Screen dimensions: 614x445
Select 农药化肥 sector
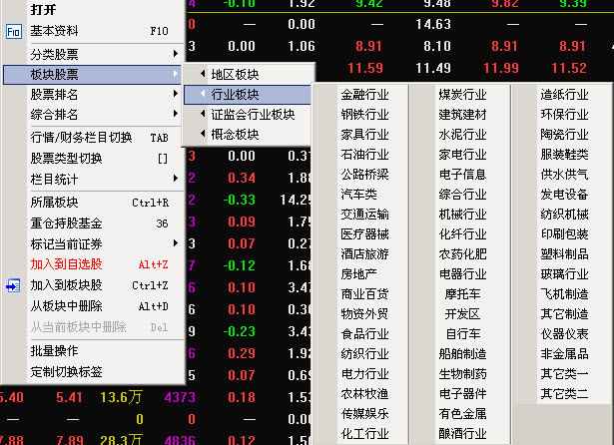click(462, 254)
